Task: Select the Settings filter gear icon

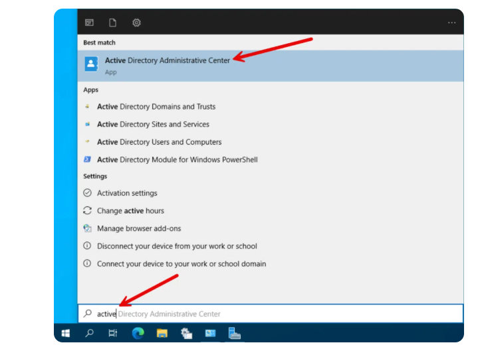Action: click(136, 23)
